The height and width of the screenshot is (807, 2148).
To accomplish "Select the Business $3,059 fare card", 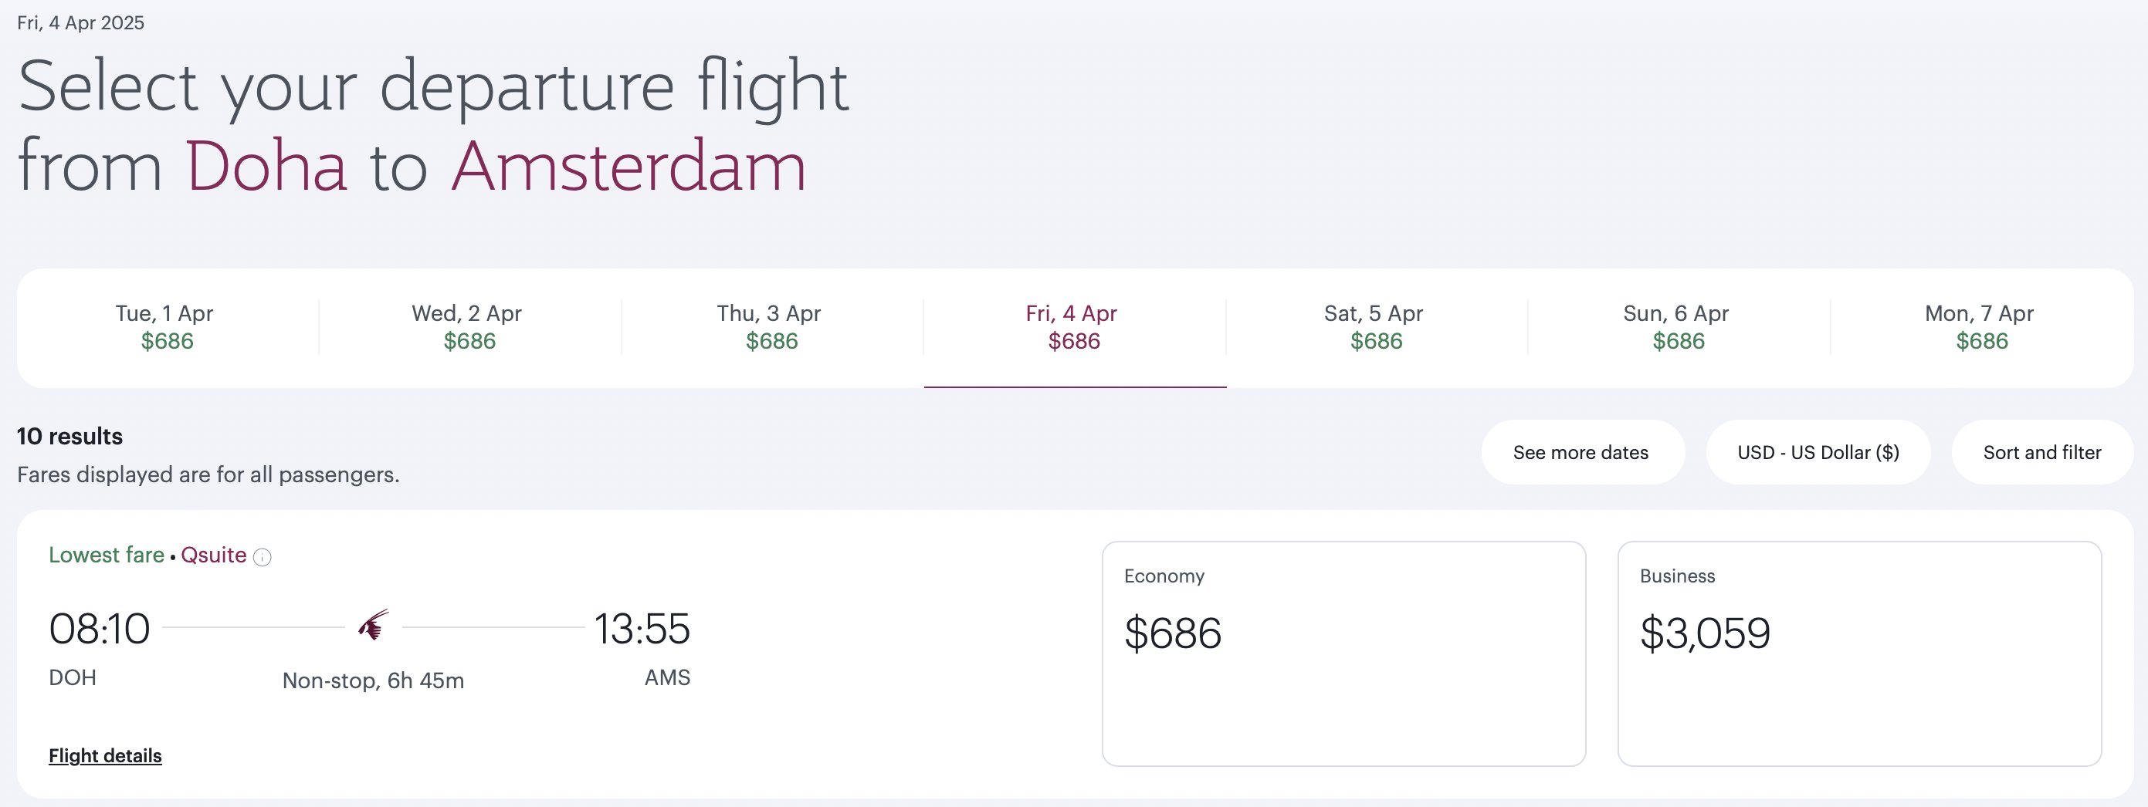I will click(1858, 653).
